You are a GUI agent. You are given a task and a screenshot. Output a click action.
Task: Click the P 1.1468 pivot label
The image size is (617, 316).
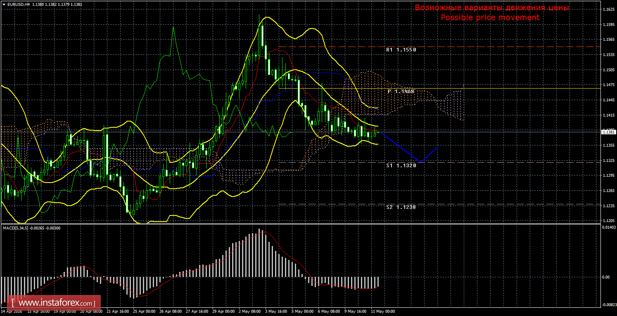point(401,91)
